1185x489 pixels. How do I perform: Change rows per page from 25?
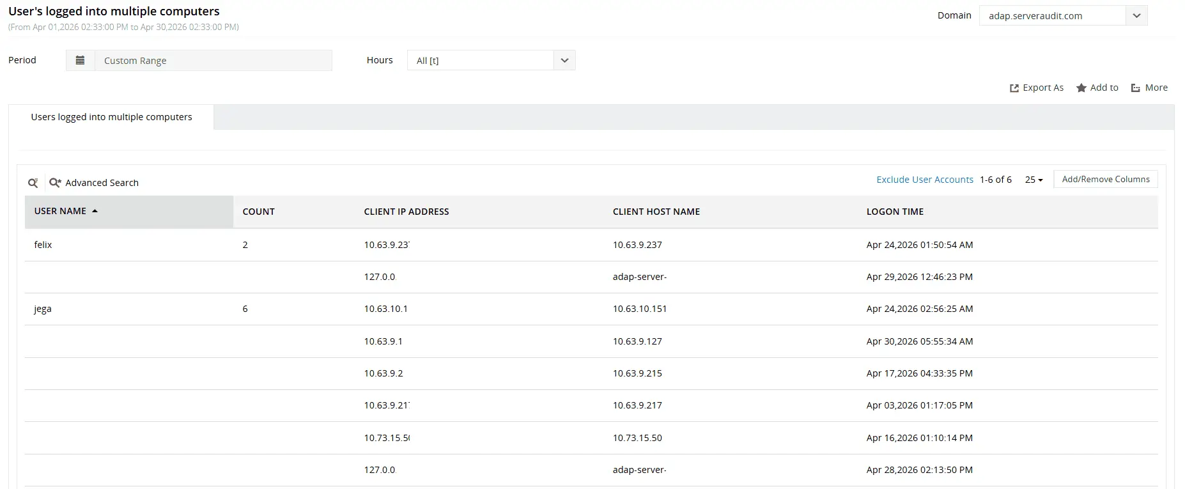1034,180
